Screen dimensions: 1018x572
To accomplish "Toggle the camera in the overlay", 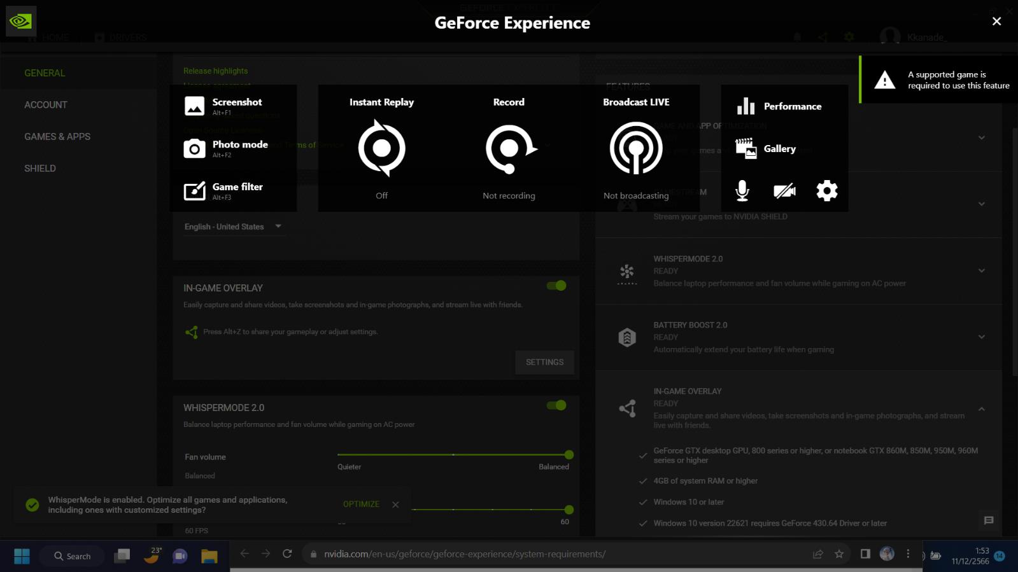I will click(784, 190).
